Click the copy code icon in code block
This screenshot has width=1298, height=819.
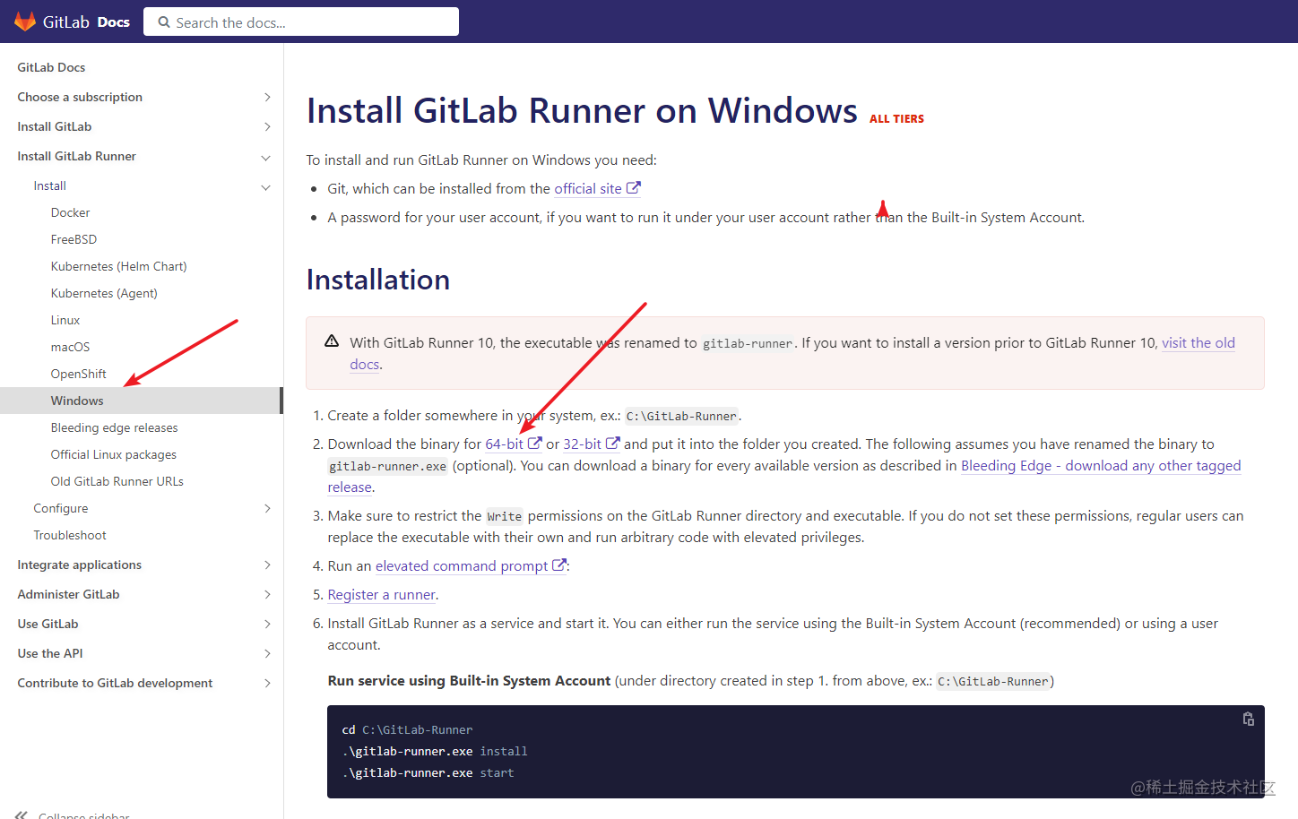tap(1248, 719)
